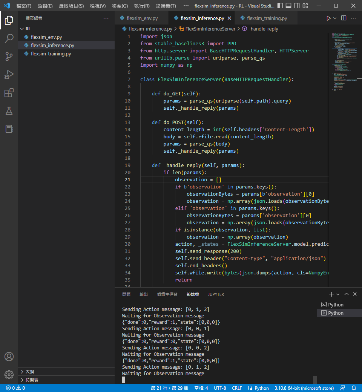Open the Testing flask icon
This screenshot has width=362, height=392.
coord(9,111)
